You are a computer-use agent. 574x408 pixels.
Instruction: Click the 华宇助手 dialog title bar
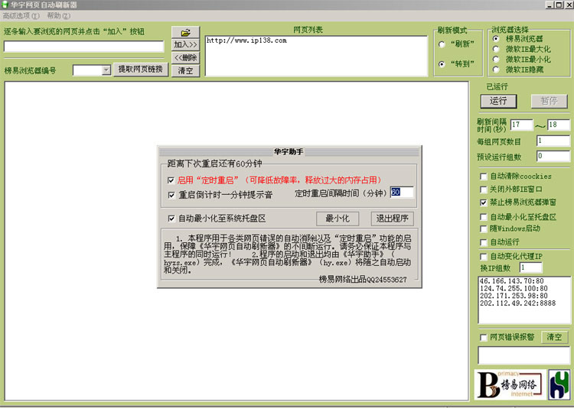pyautogui.click(x=289, y=152)
